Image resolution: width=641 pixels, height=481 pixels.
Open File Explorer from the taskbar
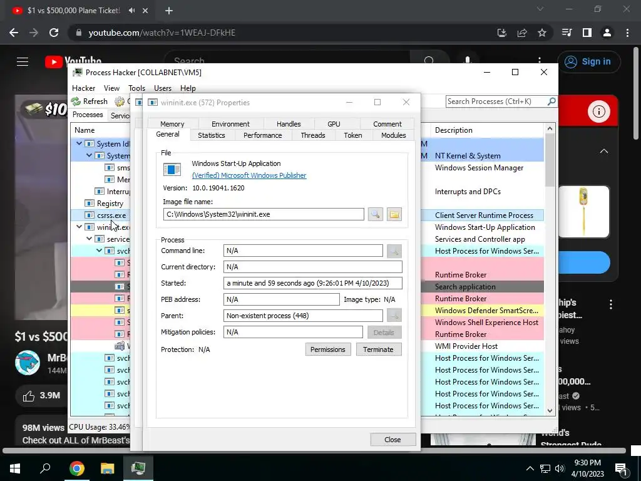click(x=108, y=468)
